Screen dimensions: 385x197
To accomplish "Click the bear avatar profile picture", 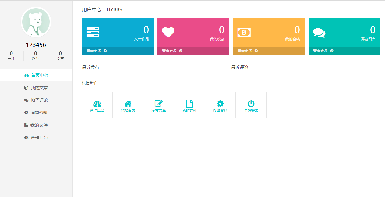I will point(36,22).
